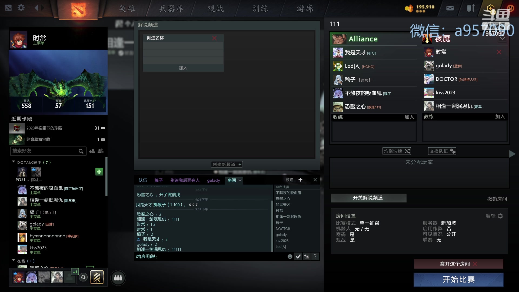
Task: Click the help question mark icon in chat bar
Action: pos(315,256)
